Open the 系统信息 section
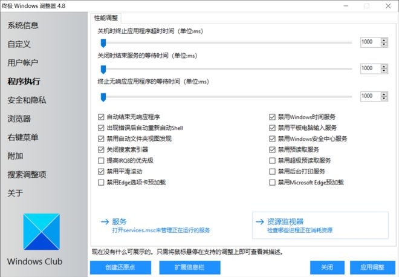Image resolution: width=399 pixels, height=277 pixels. (x=23, y=25)
